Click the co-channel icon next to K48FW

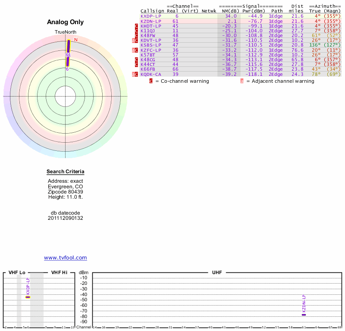pos(137,35)
